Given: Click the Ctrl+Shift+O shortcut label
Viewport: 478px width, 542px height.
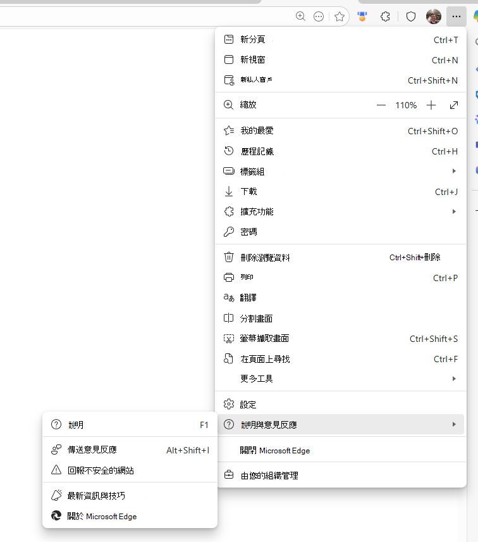Looking at the screenshot, I should tap(432, 131).
